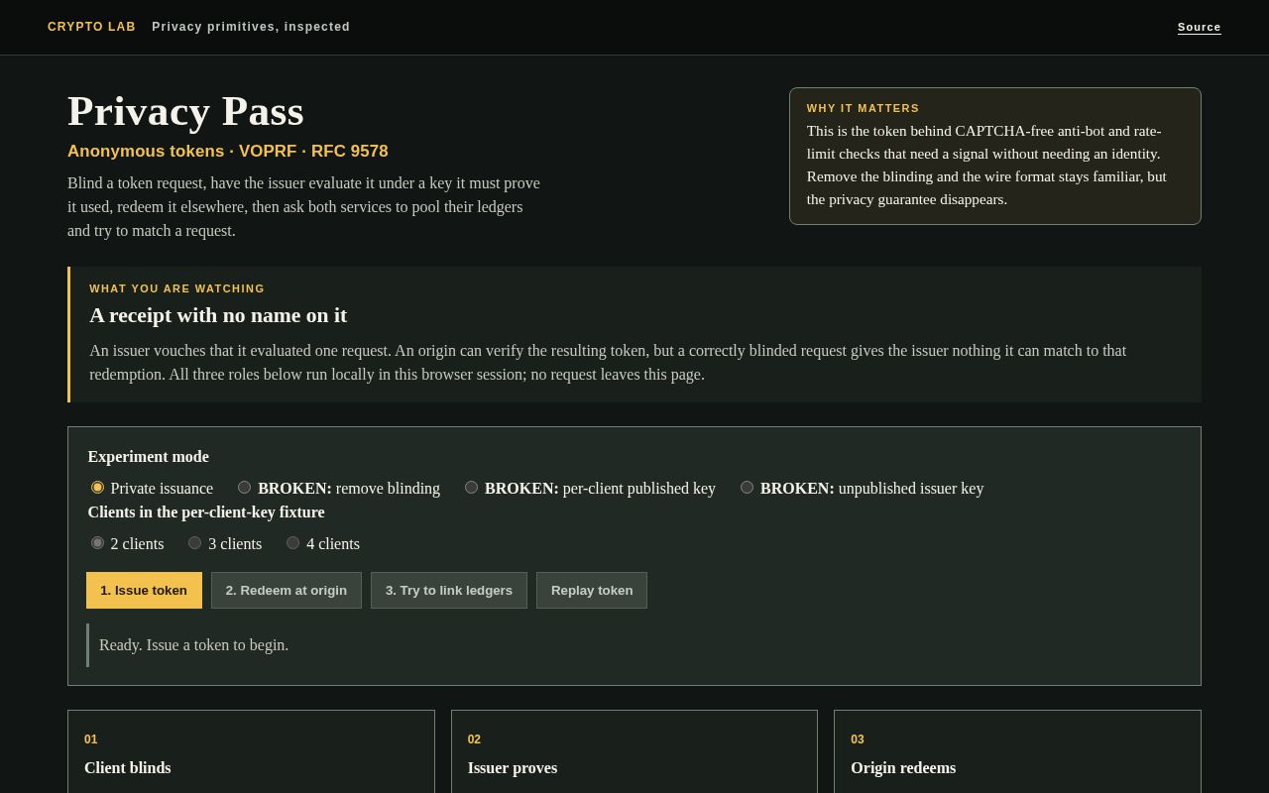Screen dimensions: 1269x793
Task: Click the Privacy Pass page title
Action: (x=185, y=111)
